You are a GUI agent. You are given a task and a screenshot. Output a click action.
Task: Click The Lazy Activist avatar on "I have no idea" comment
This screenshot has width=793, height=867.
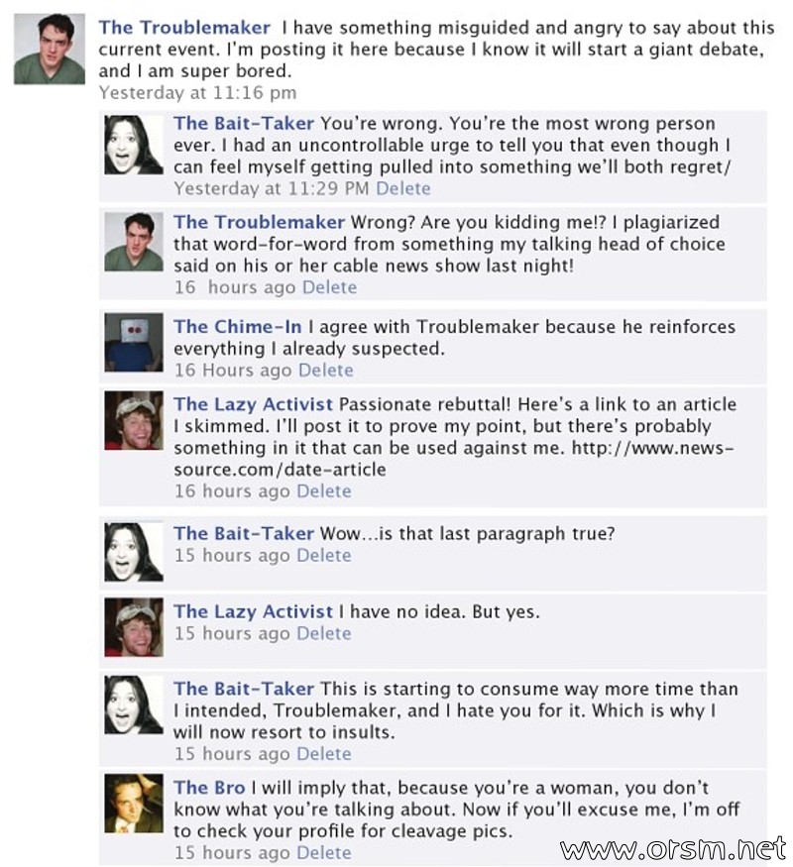coord(134,627)
